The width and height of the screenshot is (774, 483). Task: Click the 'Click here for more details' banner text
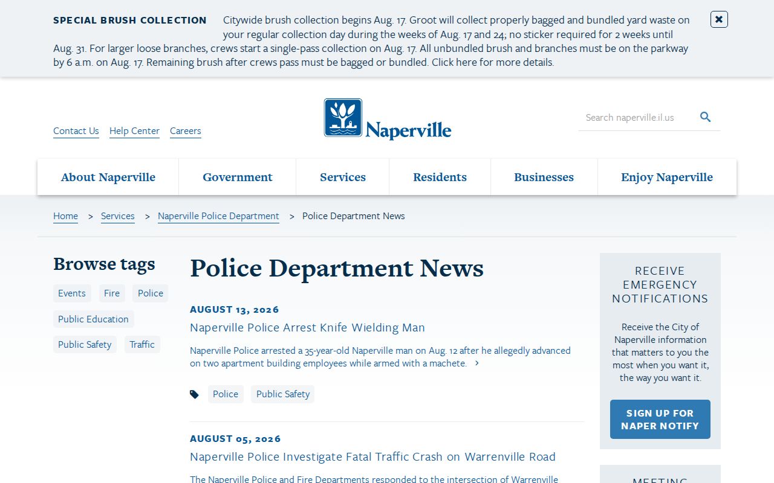493,62
